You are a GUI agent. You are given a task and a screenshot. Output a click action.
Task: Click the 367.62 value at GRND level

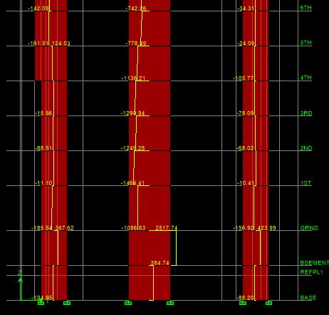coord(64,228)
